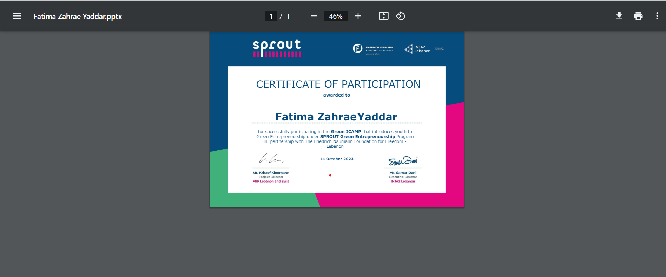
Task: Click the name Fatima ZahraeYaddar
Action: 336,117
